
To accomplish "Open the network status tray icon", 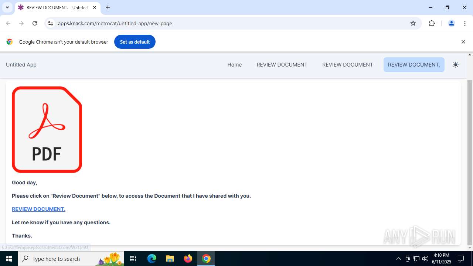I will 416,259.
